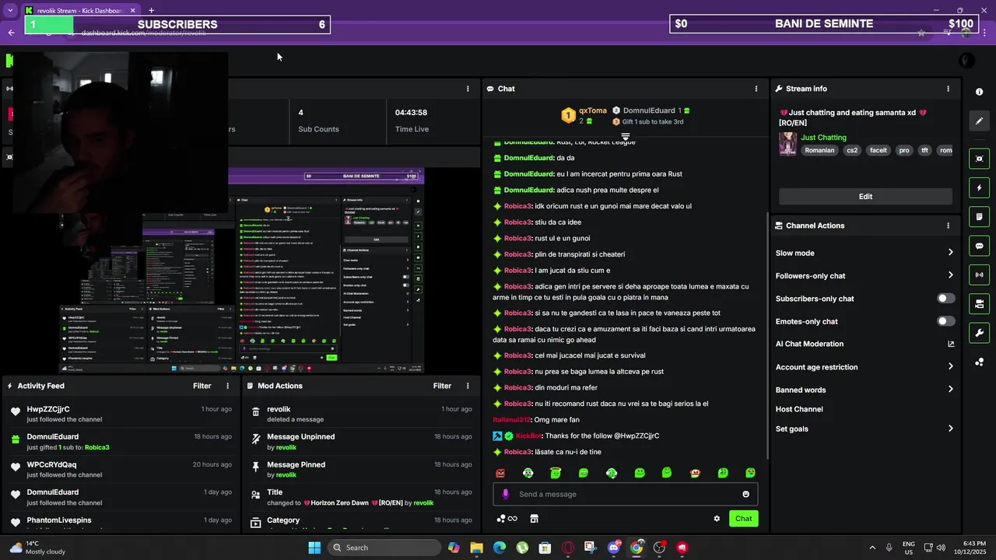Image resolution: width=996 pixels, height=560 pixels.
Task: Switch to the revolik Stream Kick Dashboard tab
Action: (x=80, y=10)
